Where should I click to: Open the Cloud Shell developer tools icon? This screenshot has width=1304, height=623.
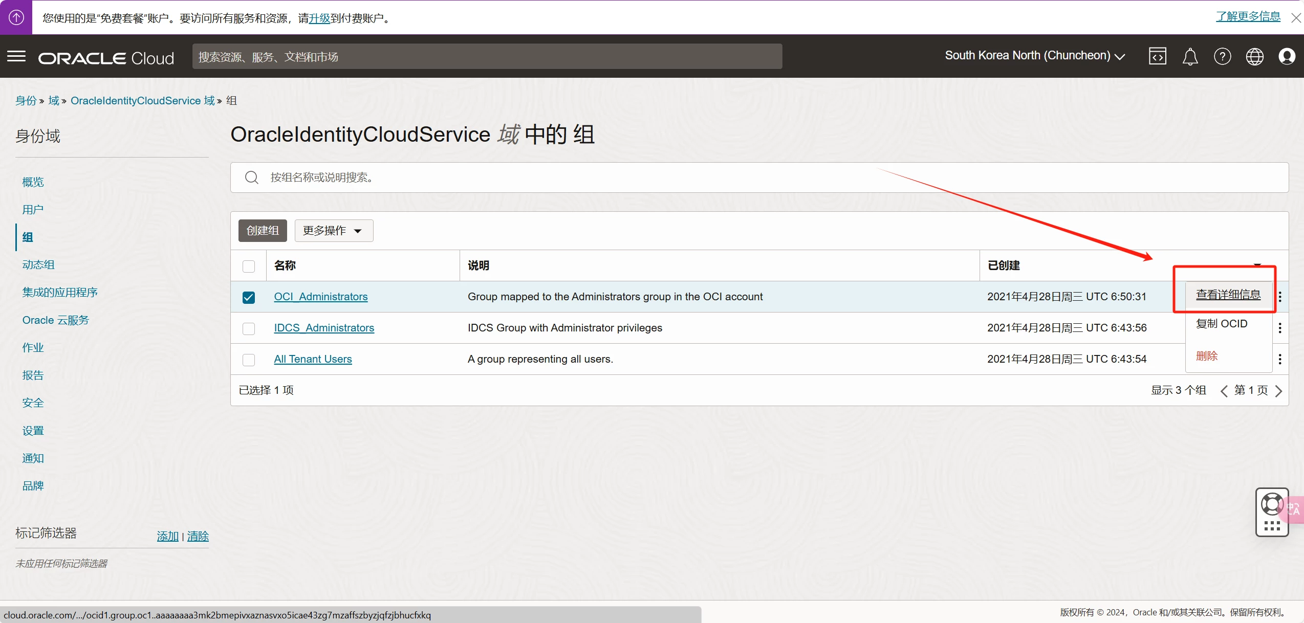(1157, 56)
